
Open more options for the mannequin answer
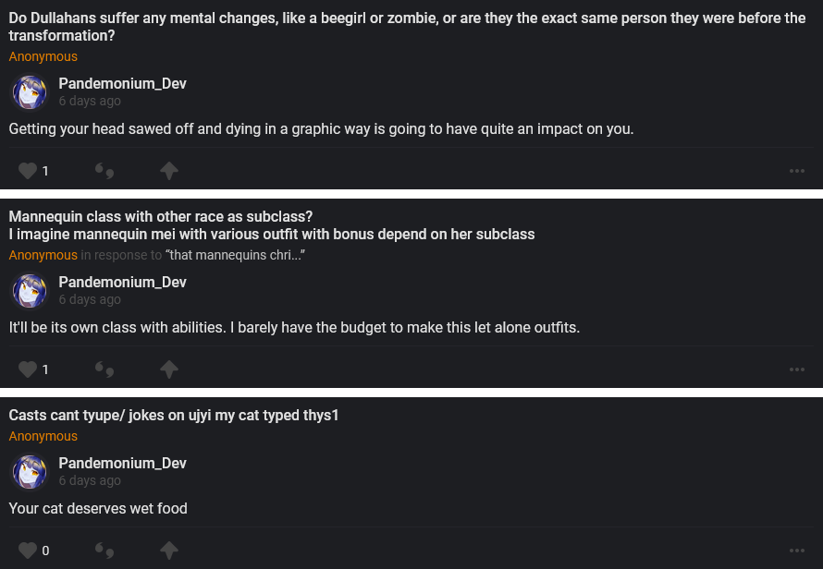click(797, 369)
